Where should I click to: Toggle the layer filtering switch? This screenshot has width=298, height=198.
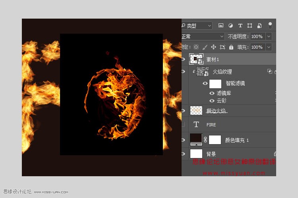(270, 25)
